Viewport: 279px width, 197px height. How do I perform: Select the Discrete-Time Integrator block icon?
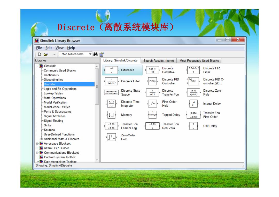tap(111, 104)
